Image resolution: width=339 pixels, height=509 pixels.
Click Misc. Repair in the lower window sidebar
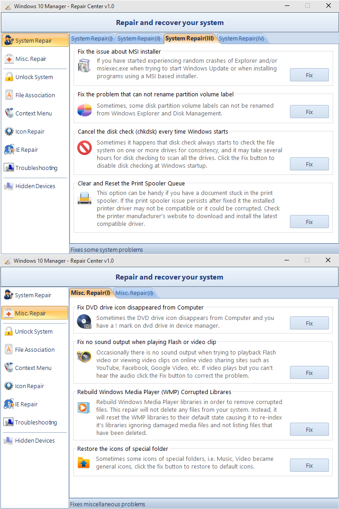pos(35,313)
